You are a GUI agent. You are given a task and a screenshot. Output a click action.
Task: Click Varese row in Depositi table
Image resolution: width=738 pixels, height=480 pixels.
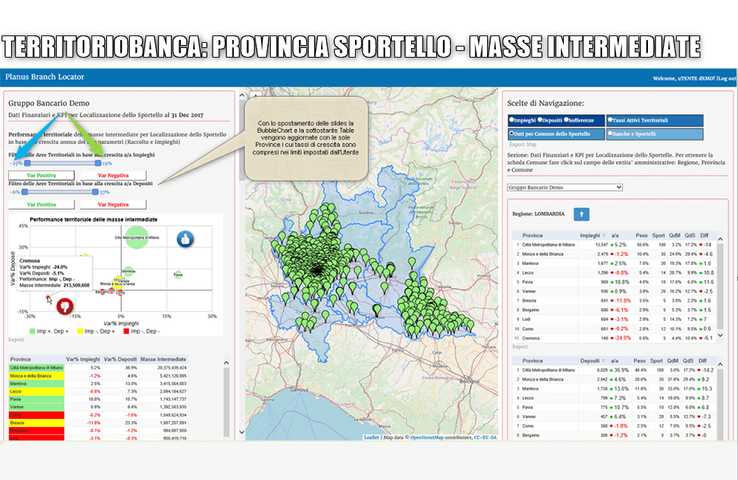coord(614,417)
